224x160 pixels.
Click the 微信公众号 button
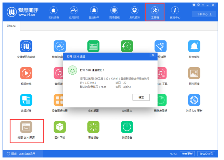pyautogui.click(x=206, y=154)
